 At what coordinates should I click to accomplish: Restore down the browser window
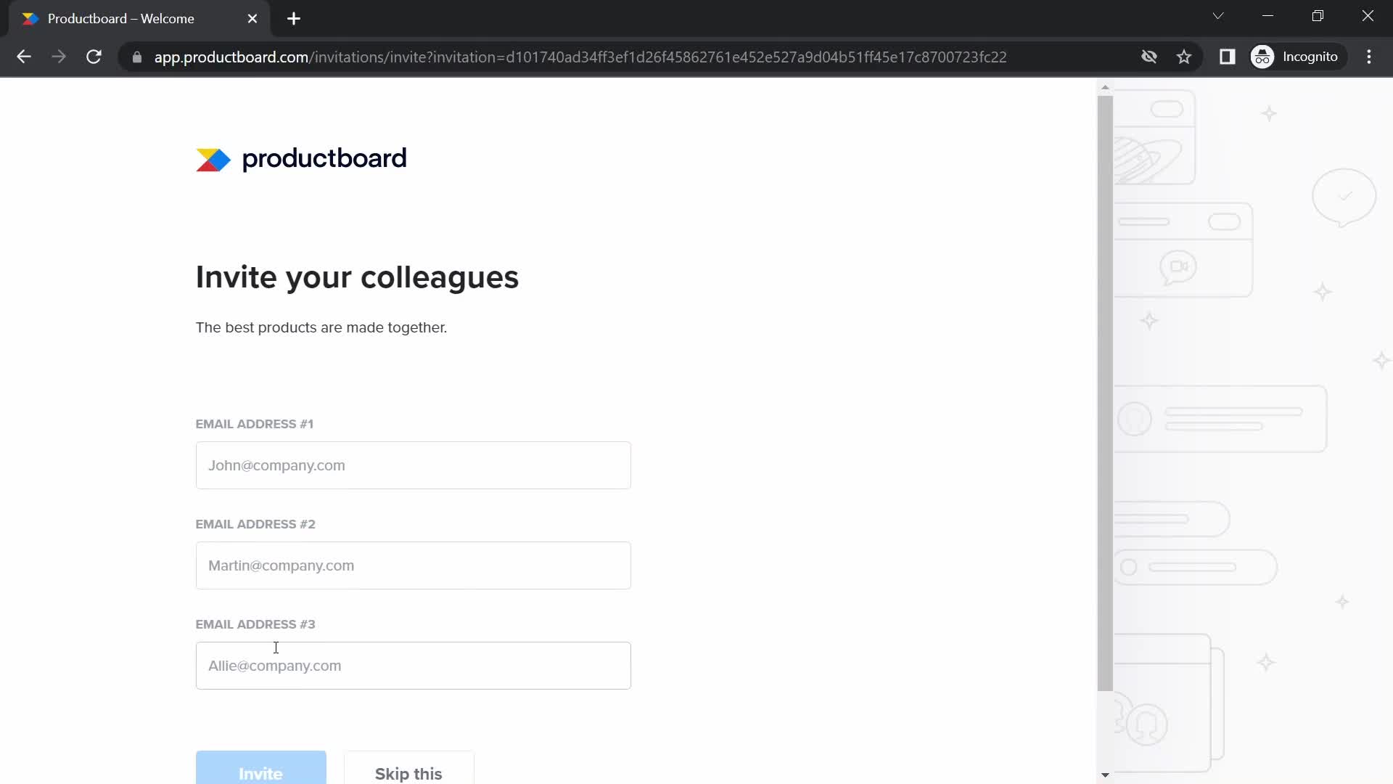tap(1318, 16)
